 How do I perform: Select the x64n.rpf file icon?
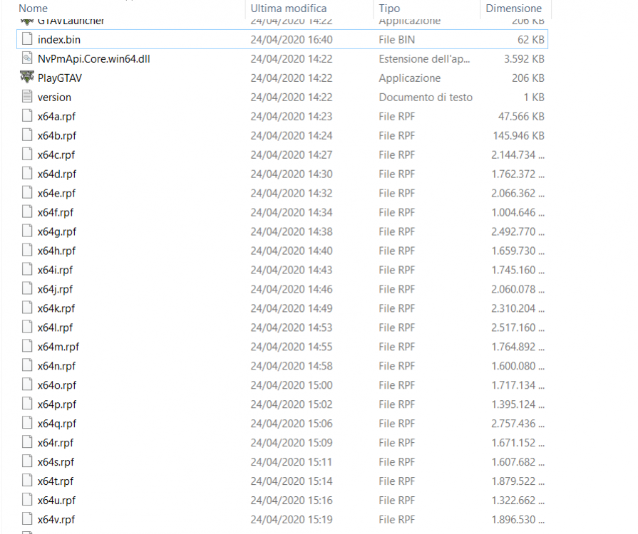[x=27, y=366]
